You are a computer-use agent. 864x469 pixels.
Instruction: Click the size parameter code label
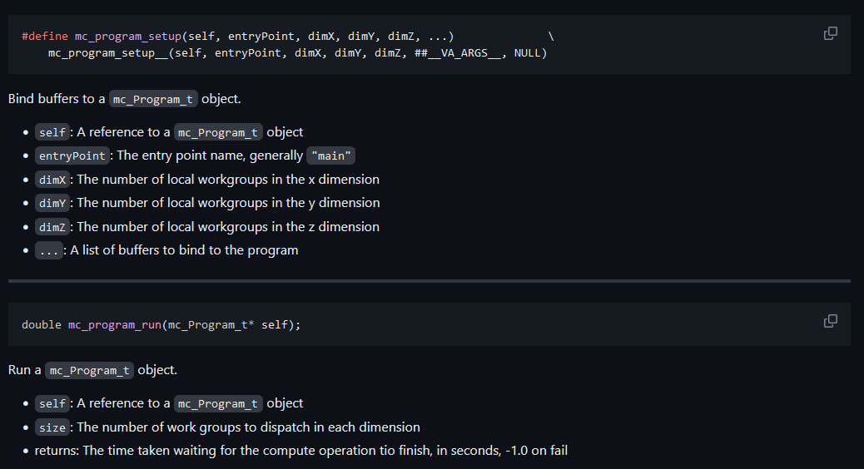coord(52,427)
